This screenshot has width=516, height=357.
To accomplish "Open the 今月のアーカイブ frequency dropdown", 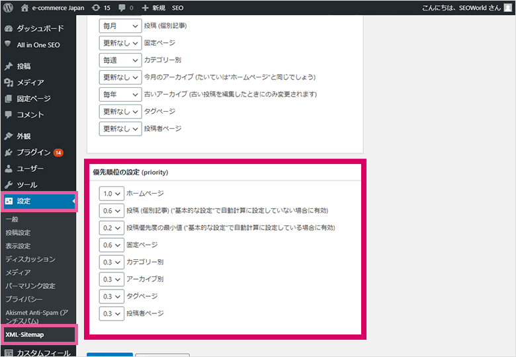I will (120, 77).
